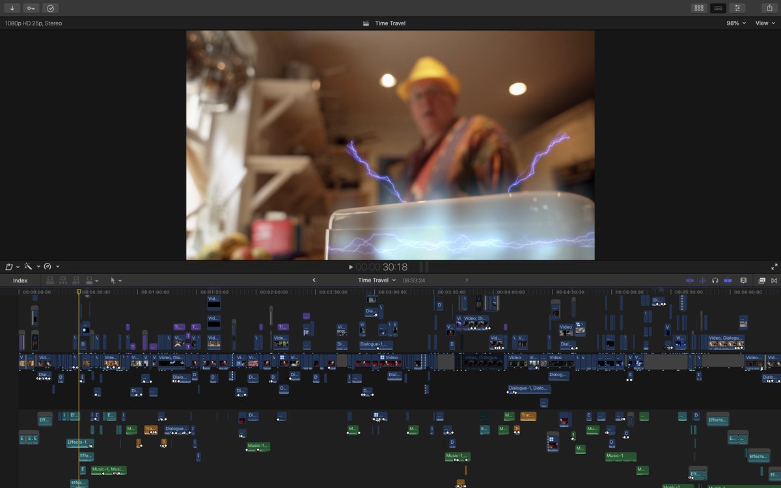Image resolution: width=781 pixels, height=488 pixels.
Task: Open the 98% viewer zoom dropdown
Action: 736,23
